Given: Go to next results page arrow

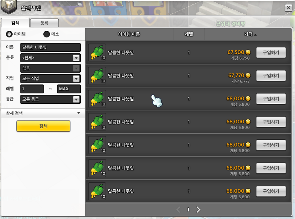Looking at the screenshot, I should click(x=198, y=209).
